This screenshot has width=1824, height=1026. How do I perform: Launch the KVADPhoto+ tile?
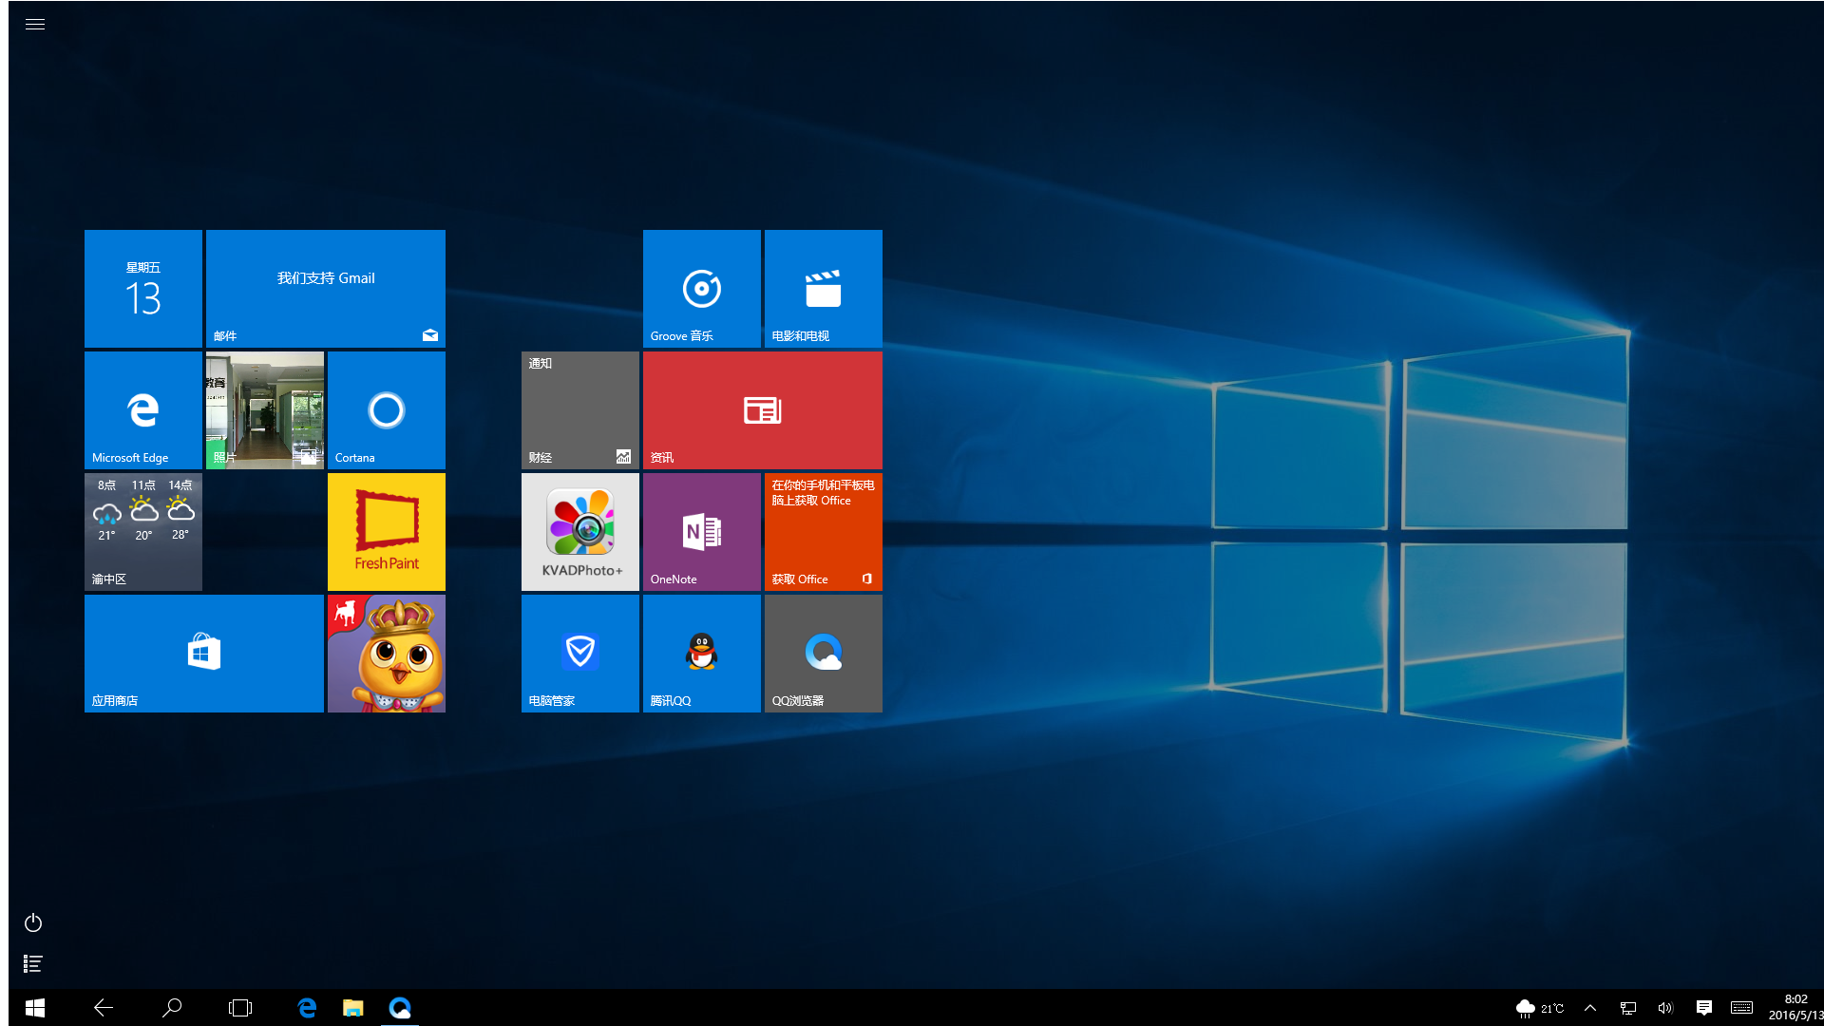coord(580,532)
